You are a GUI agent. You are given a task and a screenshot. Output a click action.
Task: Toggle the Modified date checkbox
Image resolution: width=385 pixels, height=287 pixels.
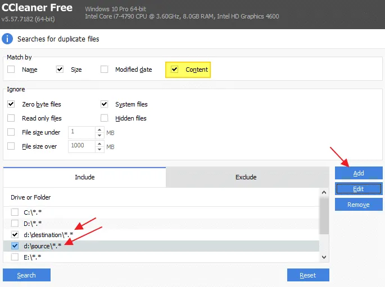pyautogui.click(x=104, y=70)
